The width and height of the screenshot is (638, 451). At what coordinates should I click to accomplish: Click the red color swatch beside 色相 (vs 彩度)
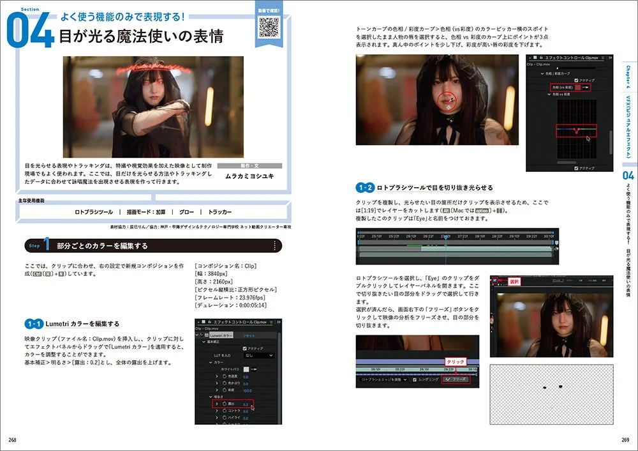[x=577, y=88]
